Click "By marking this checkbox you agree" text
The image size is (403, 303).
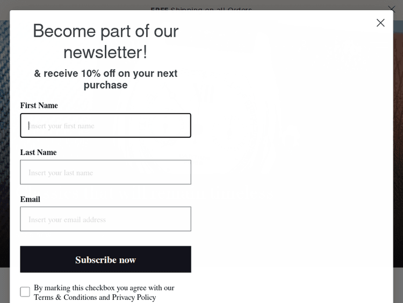tap(104, 288)
